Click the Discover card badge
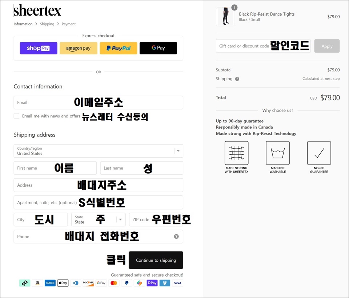349x298 pixels. pos(88,283)
